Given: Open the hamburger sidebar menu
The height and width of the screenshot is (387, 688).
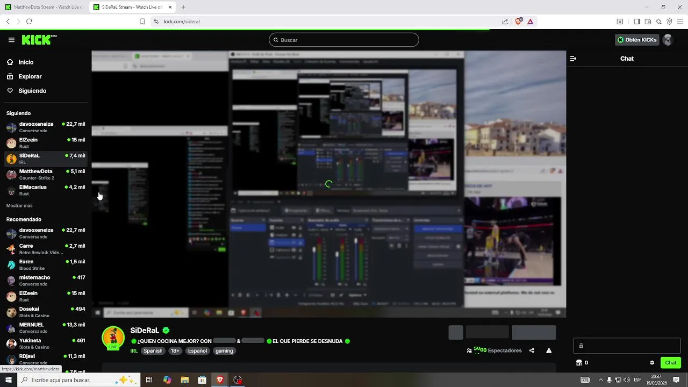Looking at the screenshot, I should (x=11, y=40).
